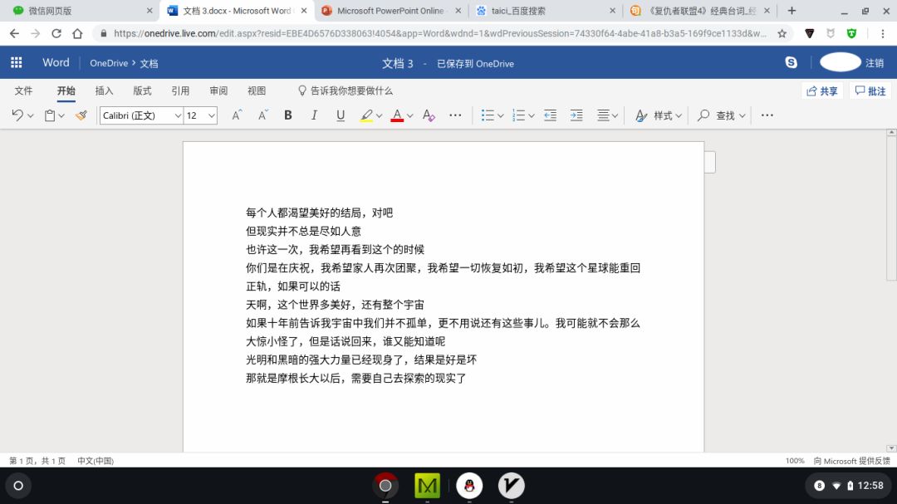Toggle Italic formatting
This screenshot has height=504, width=897.
[x=314, y=115]
